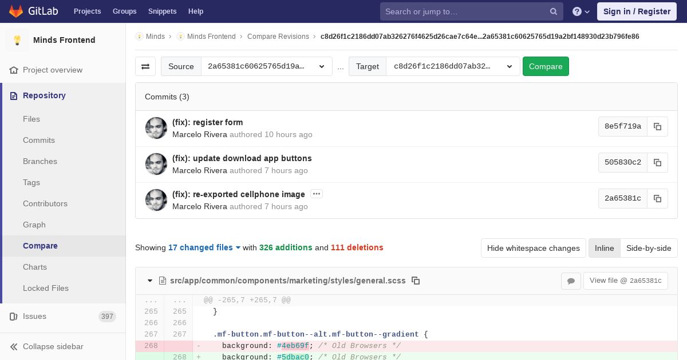The height and width of the screenshot is (360, 687).
Task: Copy commit SHA 505830c2
Action: (x=657, y=162)
